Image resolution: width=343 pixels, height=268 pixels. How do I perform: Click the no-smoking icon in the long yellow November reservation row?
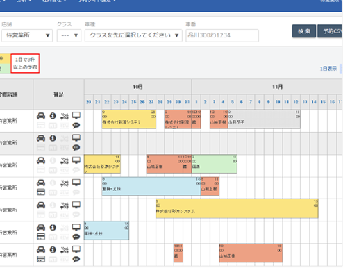65,206
